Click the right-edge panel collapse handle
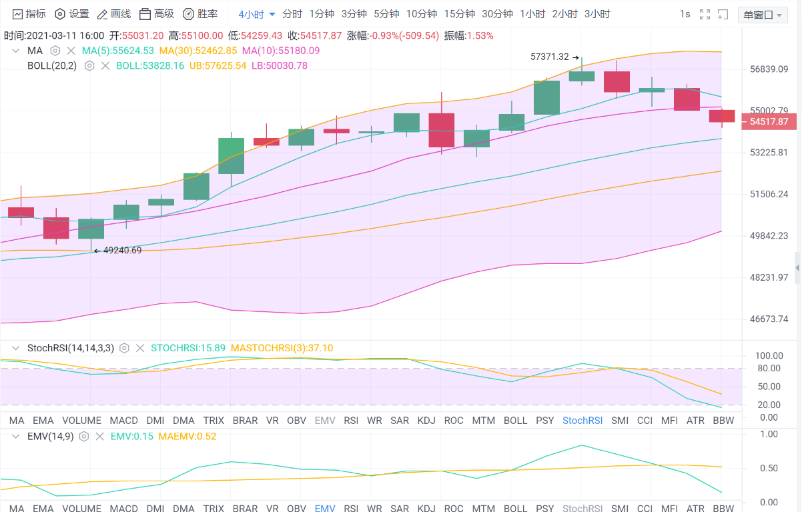802x512 pixels. [x=797, y=267]
